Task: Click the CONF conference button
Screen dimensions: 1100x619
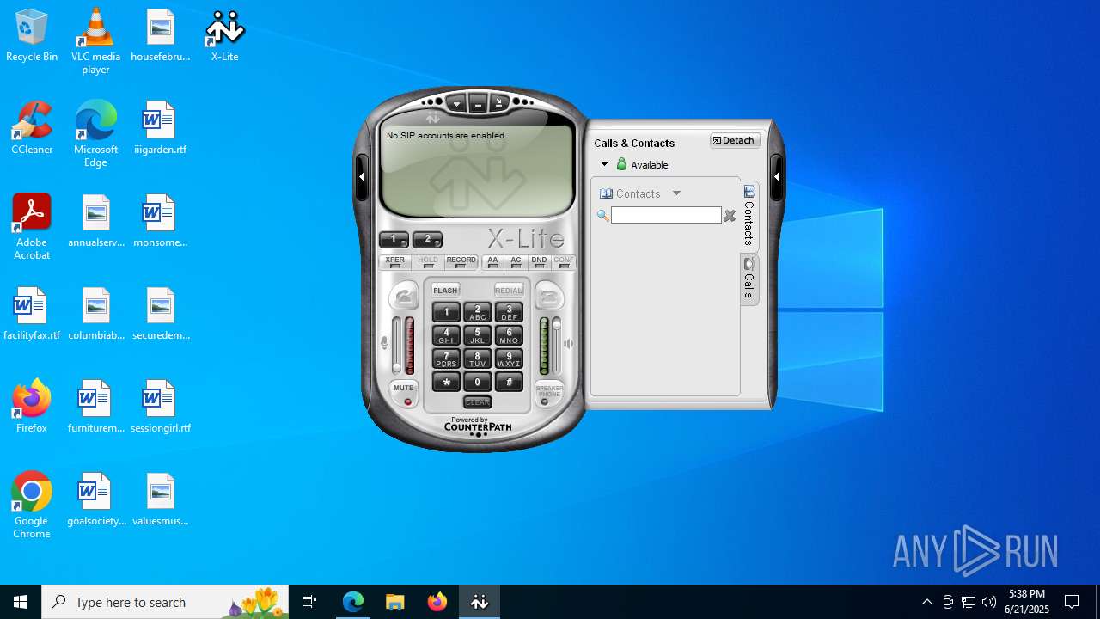Action: pyautogui.click(x=564, y=262)
